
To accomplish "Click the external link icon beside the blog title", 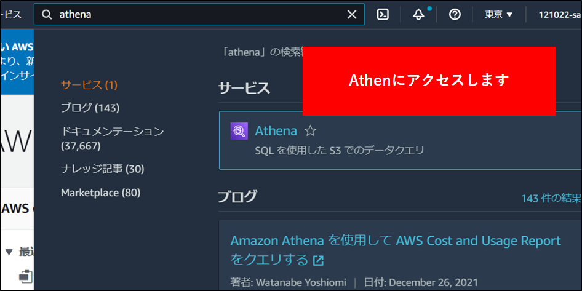I will click(318, 260).
